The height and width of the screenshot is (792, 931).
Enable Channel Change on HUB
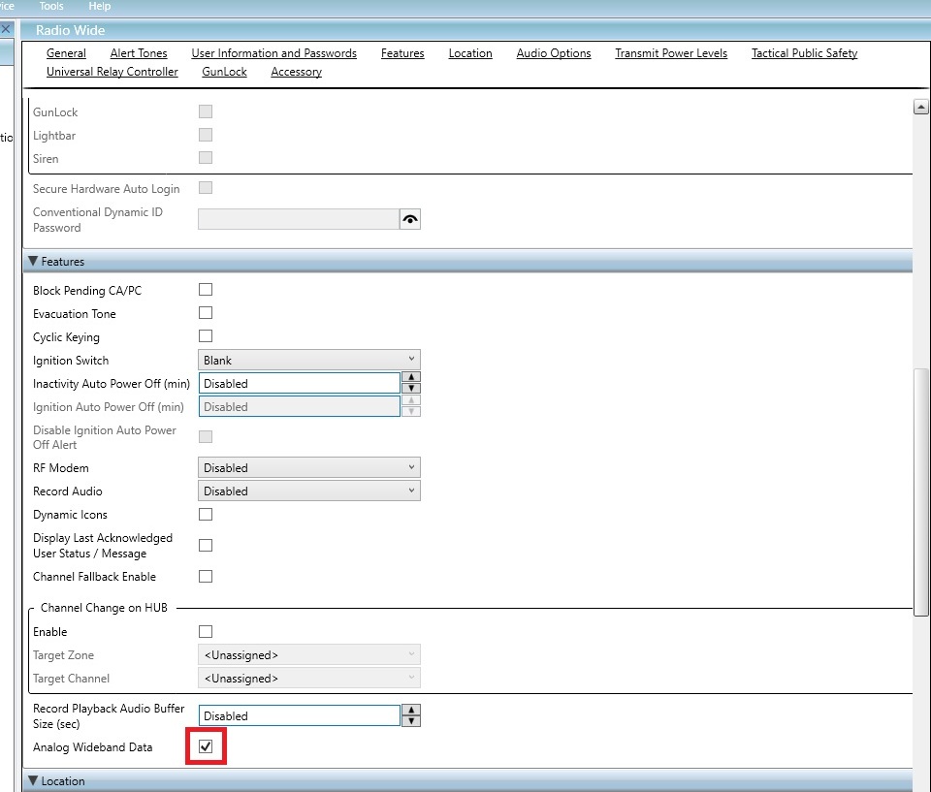pyautogui.click(x=205, y=631)
